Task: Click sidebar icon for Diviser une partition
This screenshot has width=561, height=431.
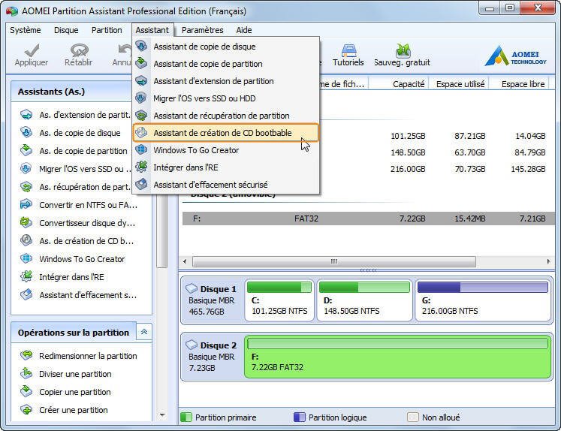Action: coord(26,373)
